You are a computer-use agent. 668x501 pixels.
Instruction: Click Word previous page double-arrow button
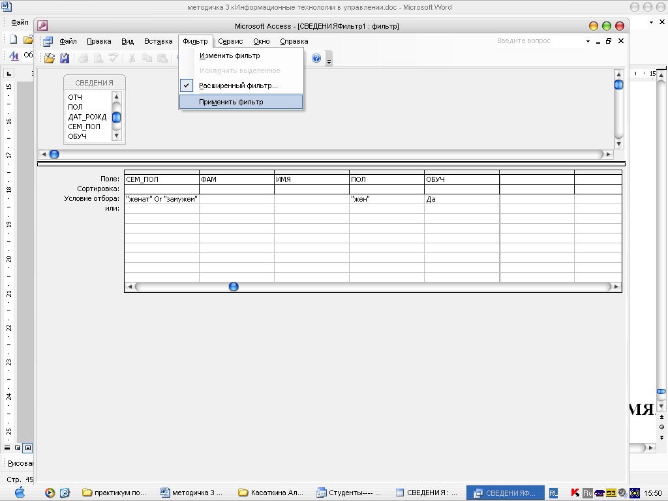661,417
